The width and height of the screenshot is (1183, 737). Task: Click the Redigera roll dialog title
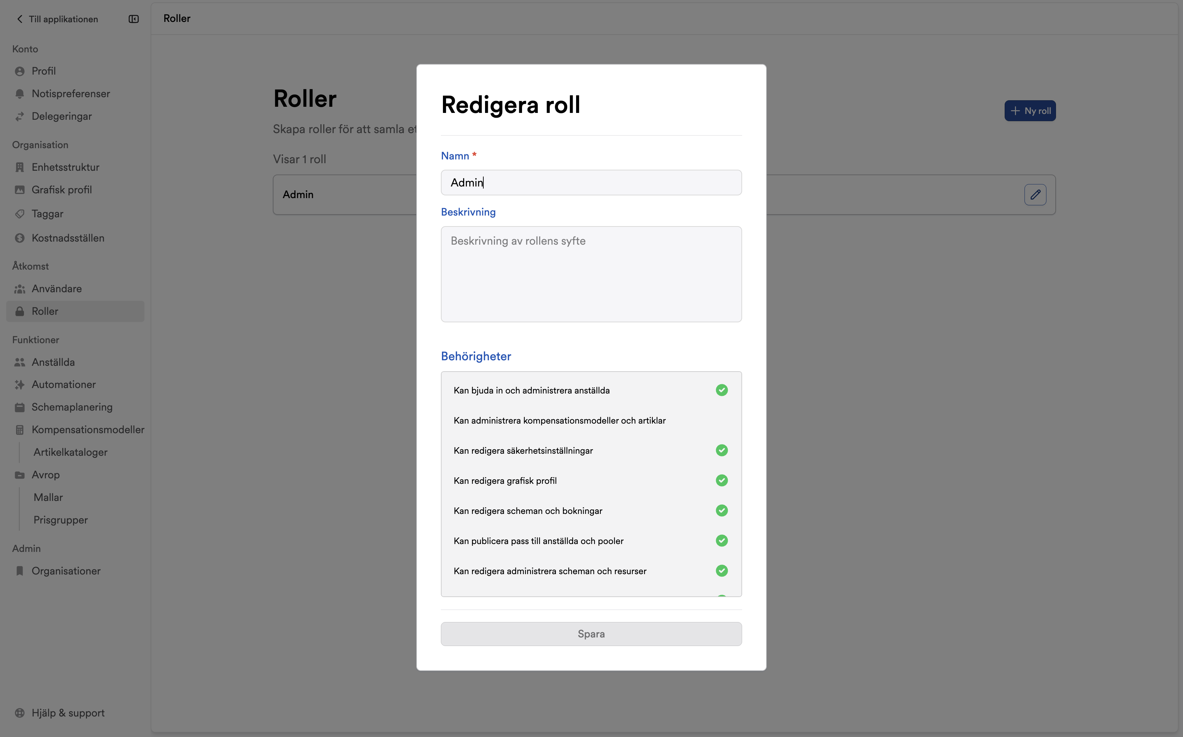tap(511, 105)
